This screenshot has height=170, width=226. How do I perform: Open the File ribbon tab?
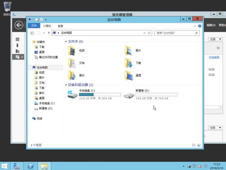coord(34,26)
